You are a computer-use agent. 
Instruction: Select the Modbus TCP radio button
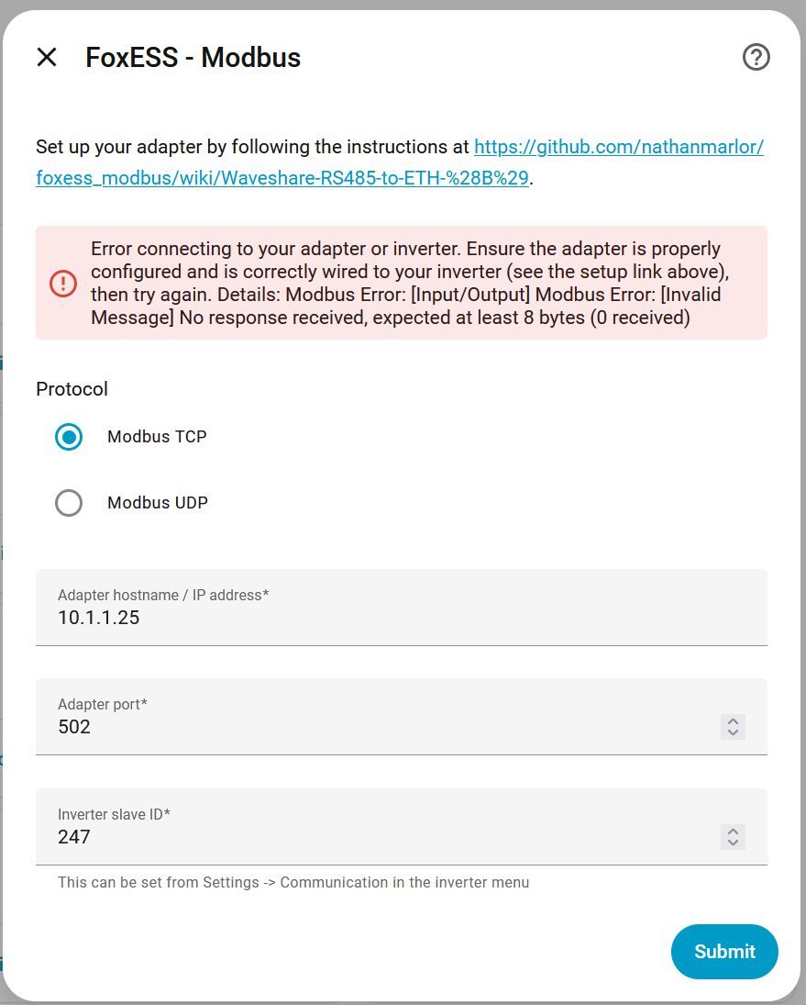[69, 437]
